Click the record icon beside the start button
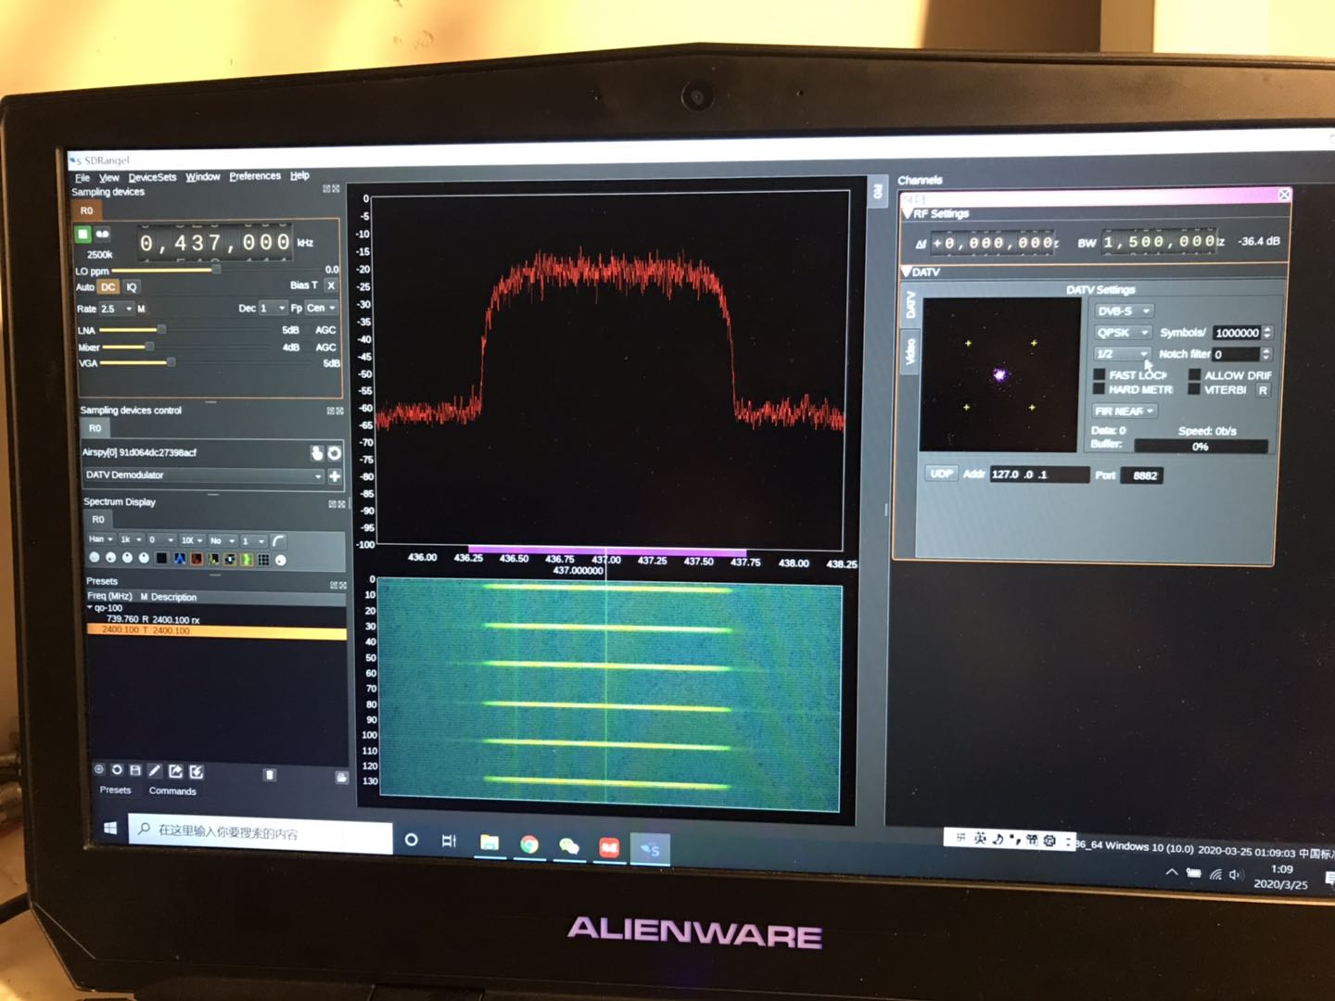Screen dimensions: 1335x1001 pos(102,234)
